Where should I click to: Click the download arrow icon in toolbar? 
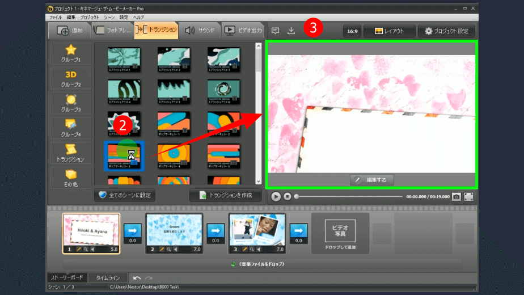[x=291, y=31]
